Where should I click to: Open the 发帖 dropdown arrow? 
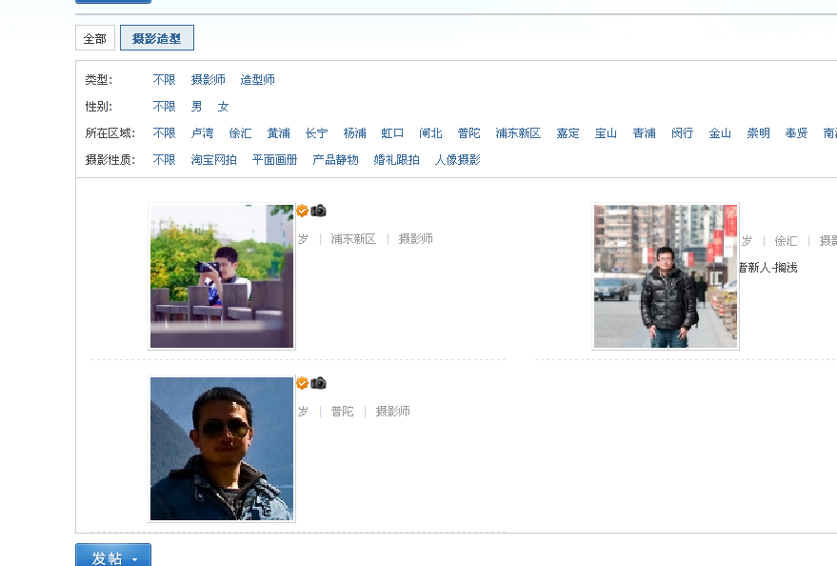134,559
